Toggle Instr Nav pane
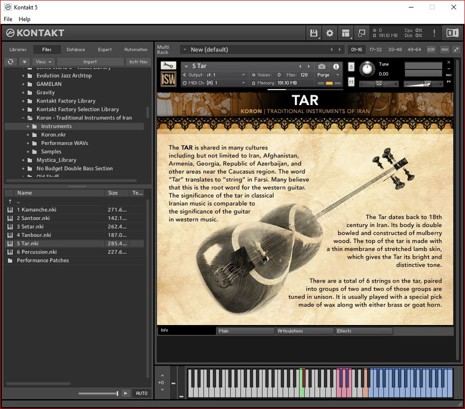Screen dimensions: 465x409 [x=138, y=61]
